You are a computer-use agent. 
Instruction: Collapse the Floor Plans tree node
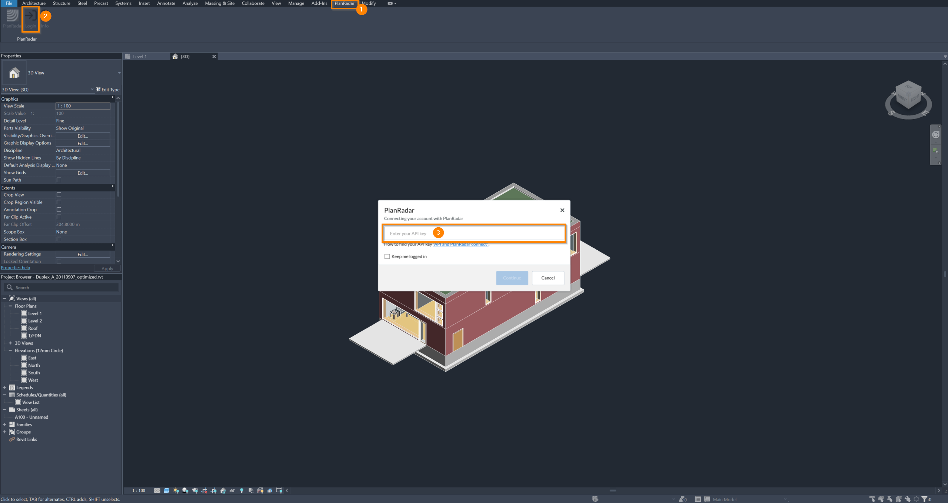10,306
